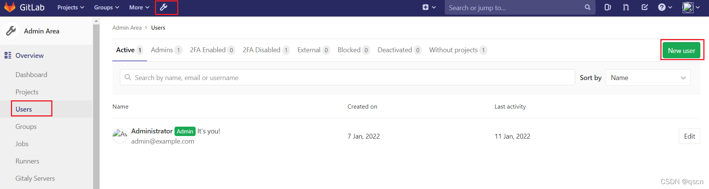Click the user avatar in navbar
This screenshot has width=709, height=189.
tap(688, 7)
